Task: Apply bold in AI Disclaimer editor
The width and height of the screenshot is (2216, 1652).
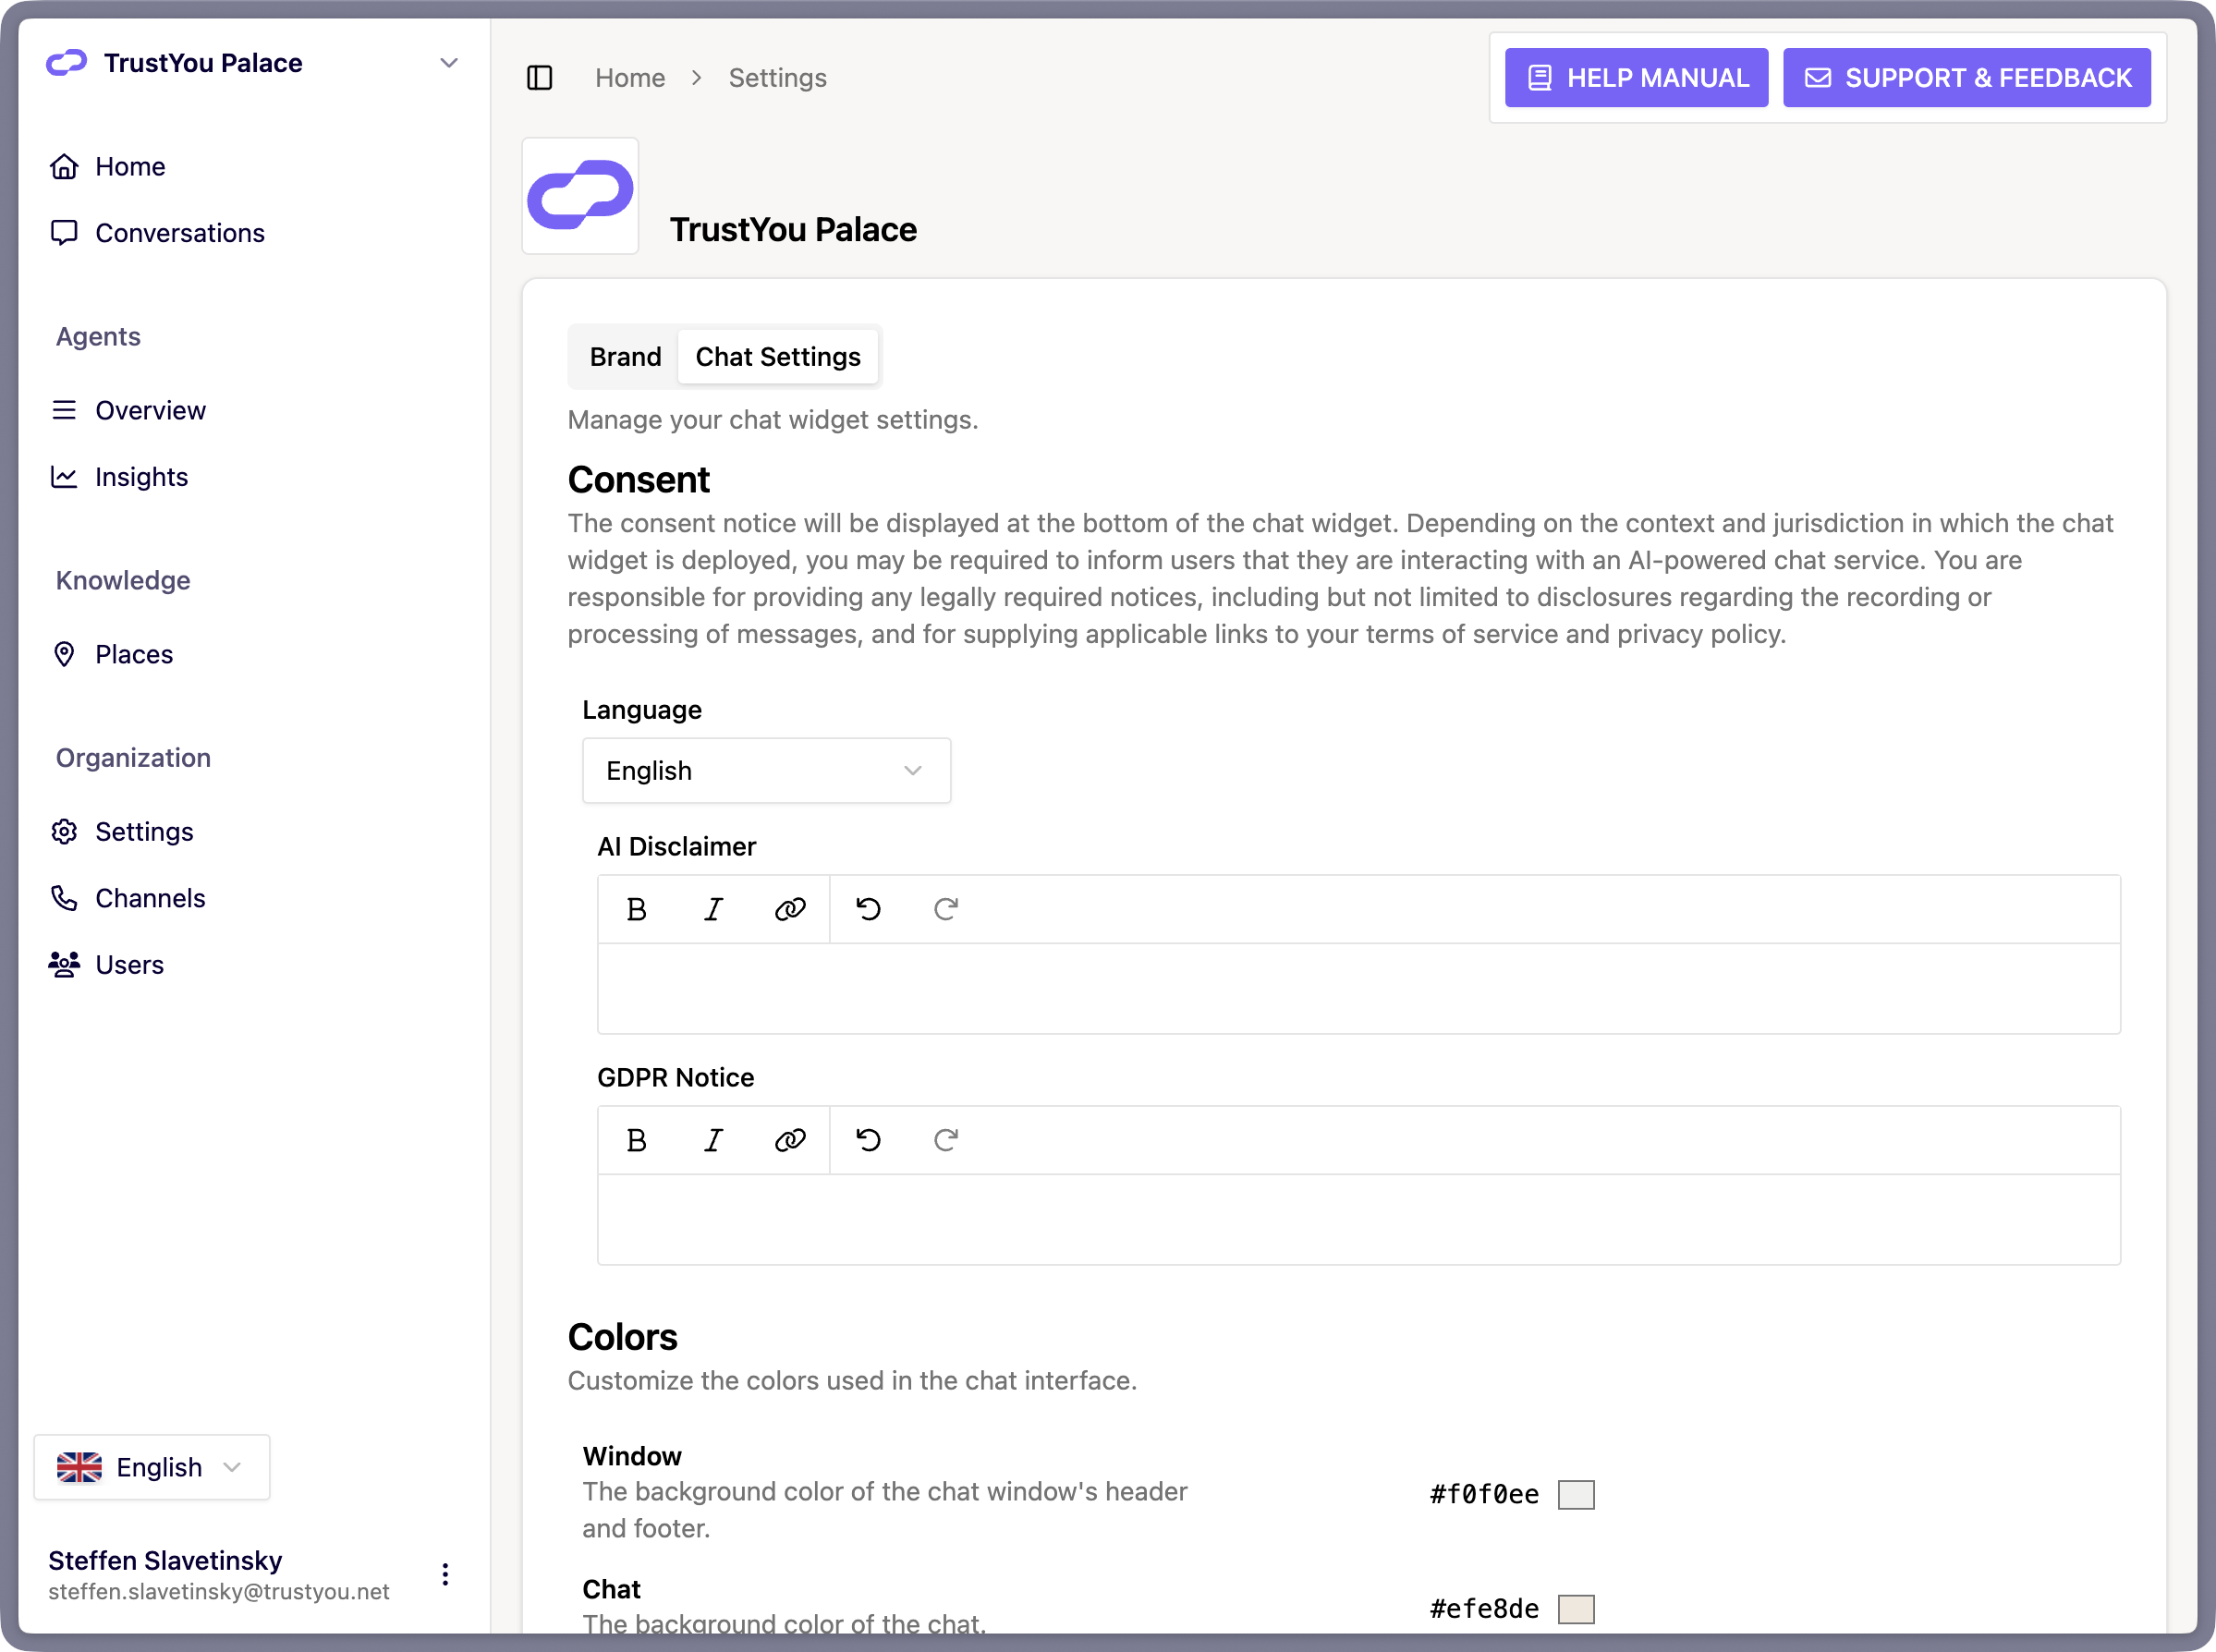Action: coord(636,909)
